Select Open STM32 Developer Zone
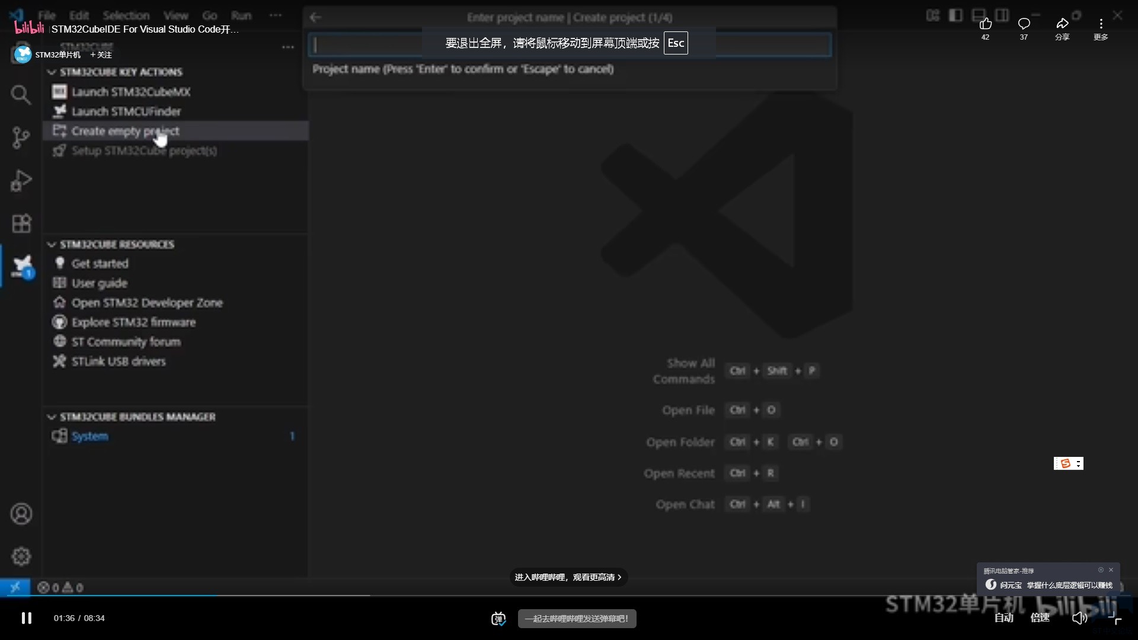 tap(176, 303)
